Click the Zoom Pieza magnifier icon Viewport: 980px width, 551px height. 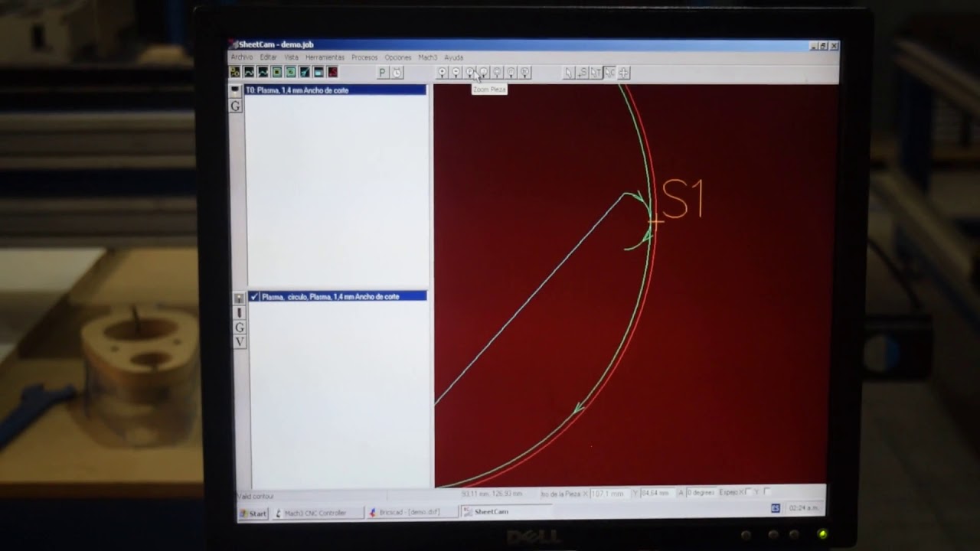click(470, 73)
